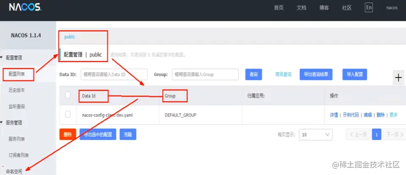Click the orange 删除 button

[x=68, y=134]
